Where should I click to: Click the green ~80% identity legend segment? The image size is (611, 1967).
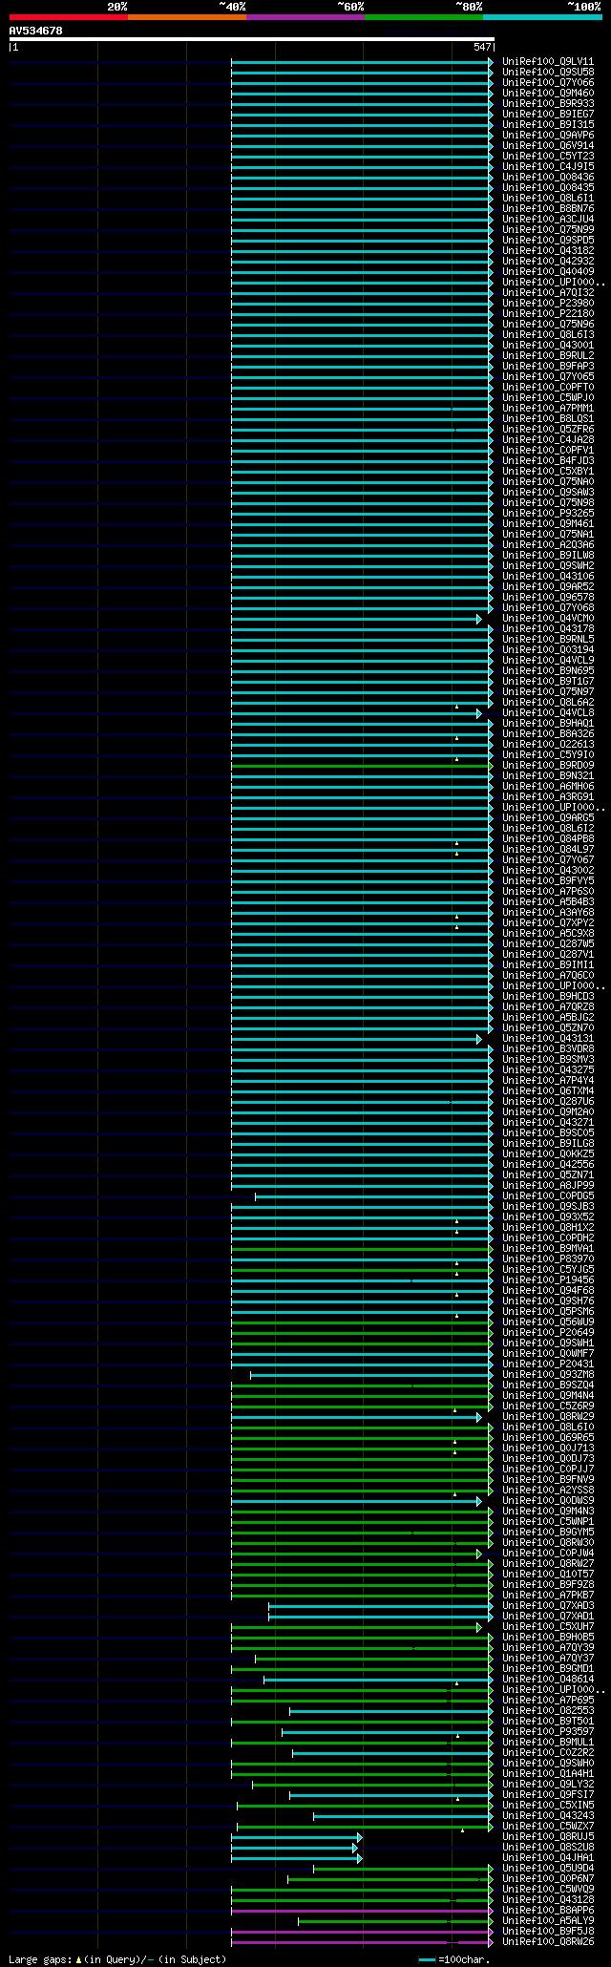[x=424, y=17]
